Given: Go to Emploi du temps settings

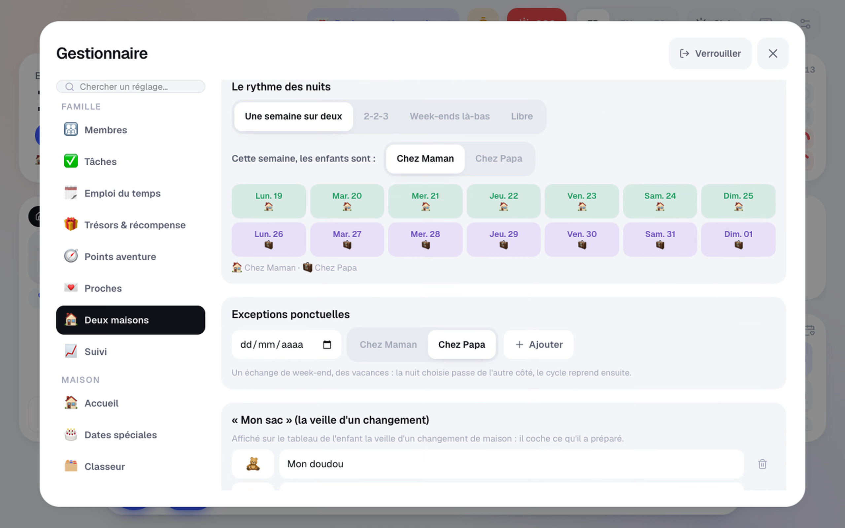Looking at the screenshot, I should 130,193.
